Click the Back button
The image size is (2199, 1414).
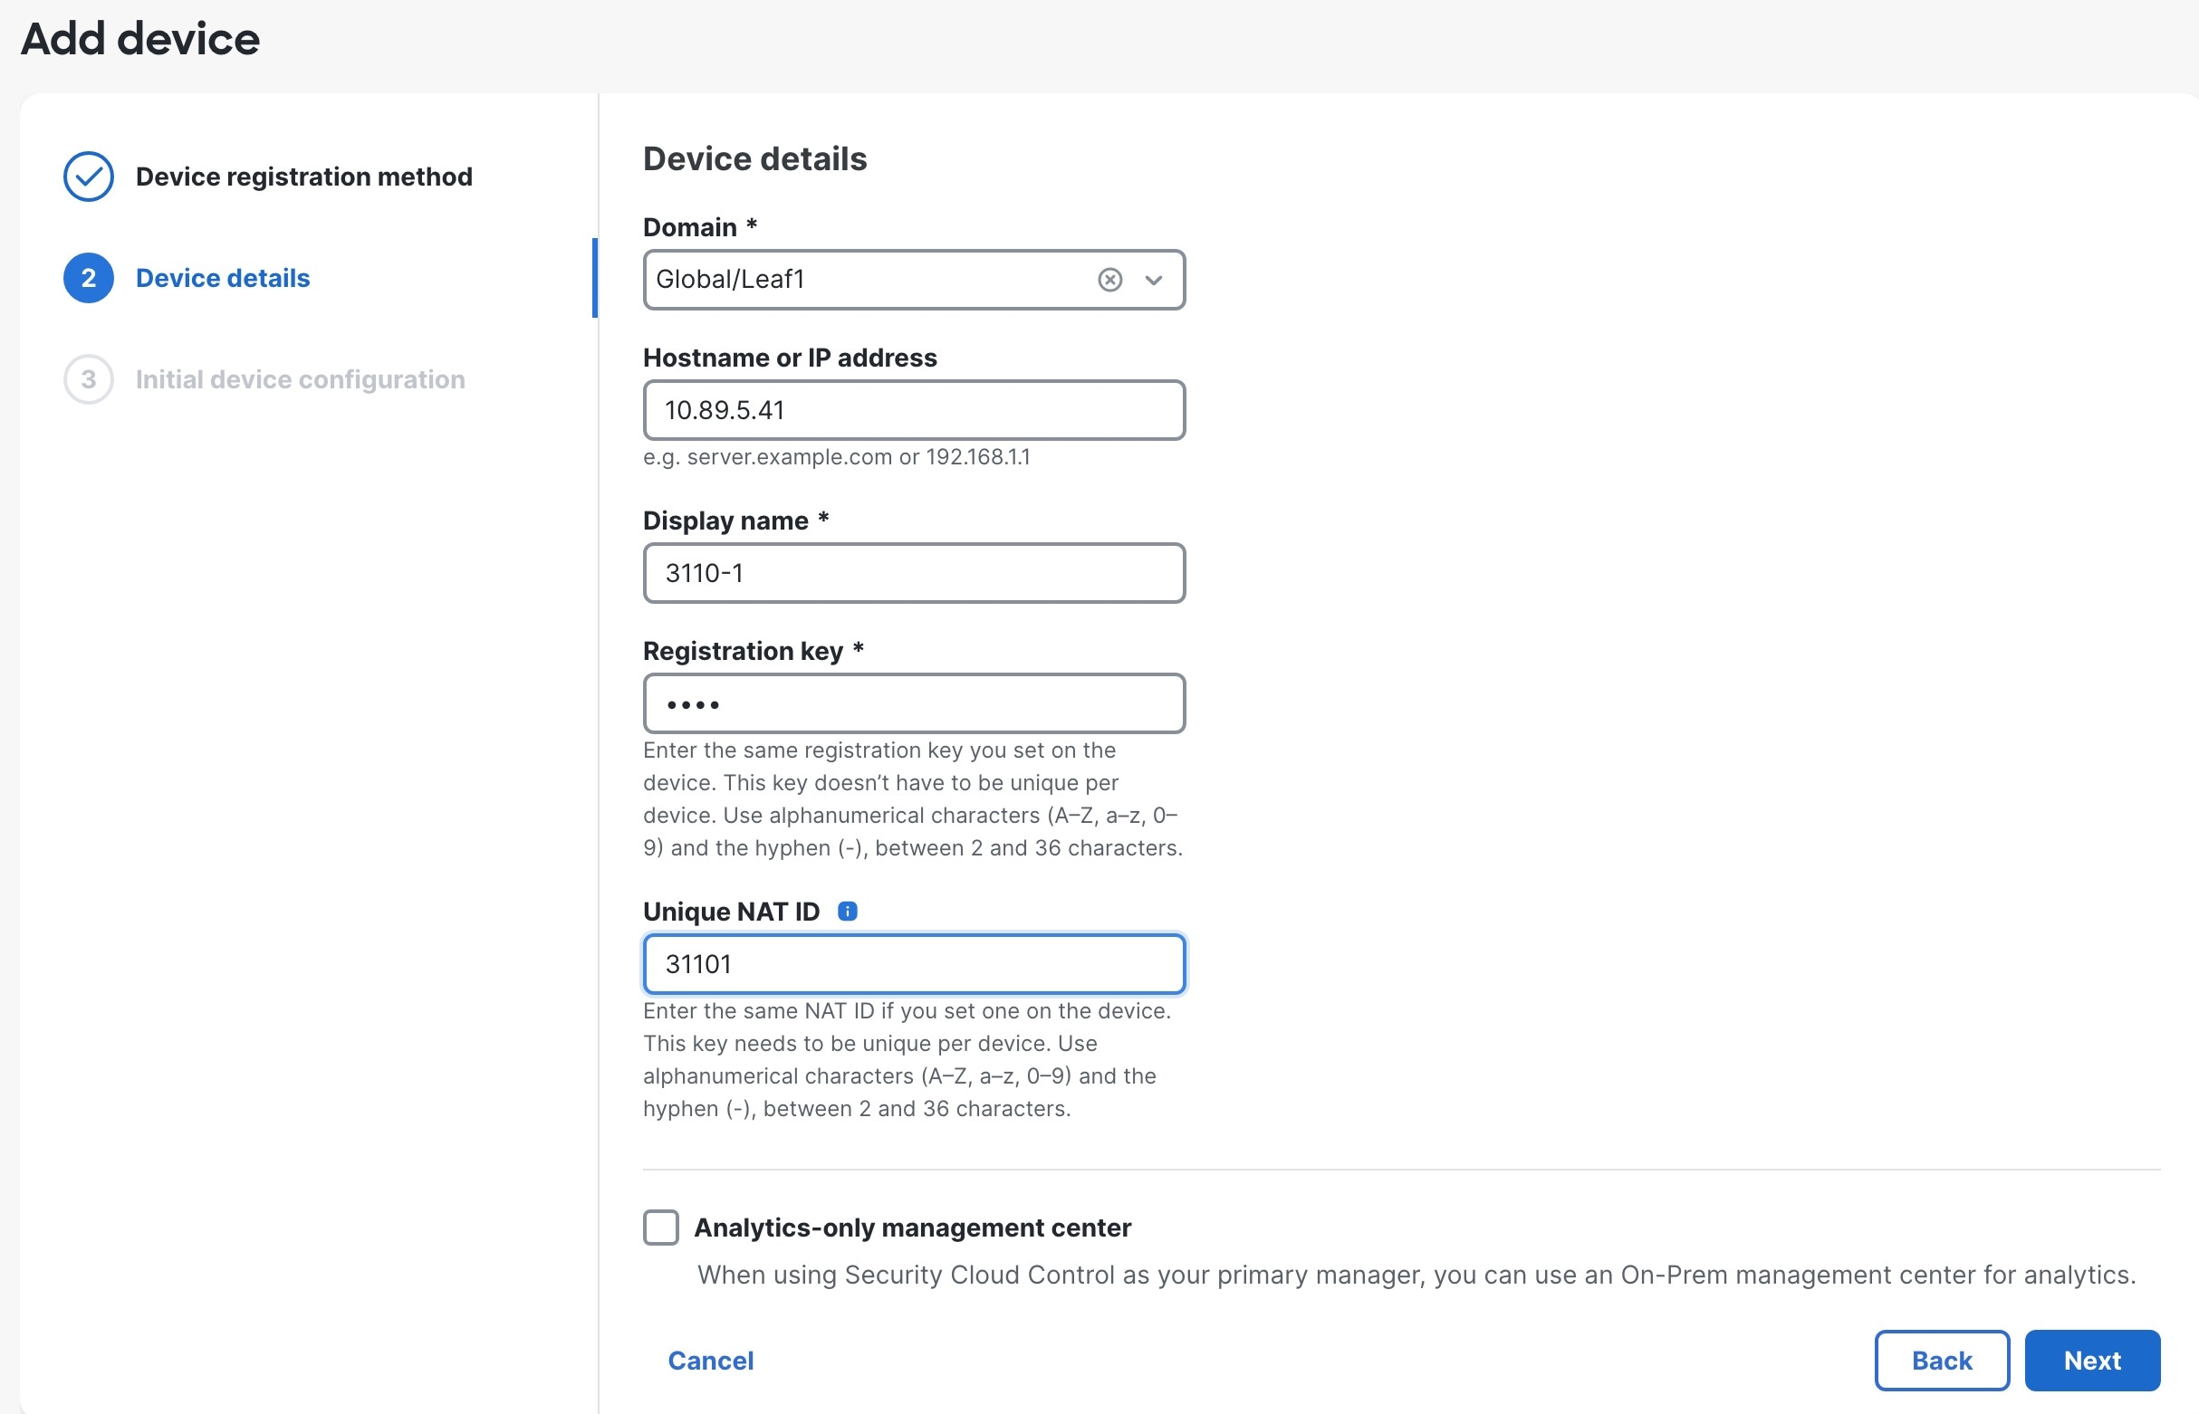tap(1941, 1360)
